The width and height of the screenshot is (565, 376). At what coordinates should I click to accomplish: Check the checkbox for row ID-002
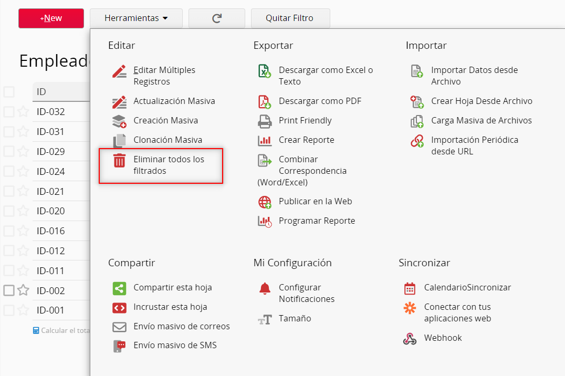click(9, 290)
